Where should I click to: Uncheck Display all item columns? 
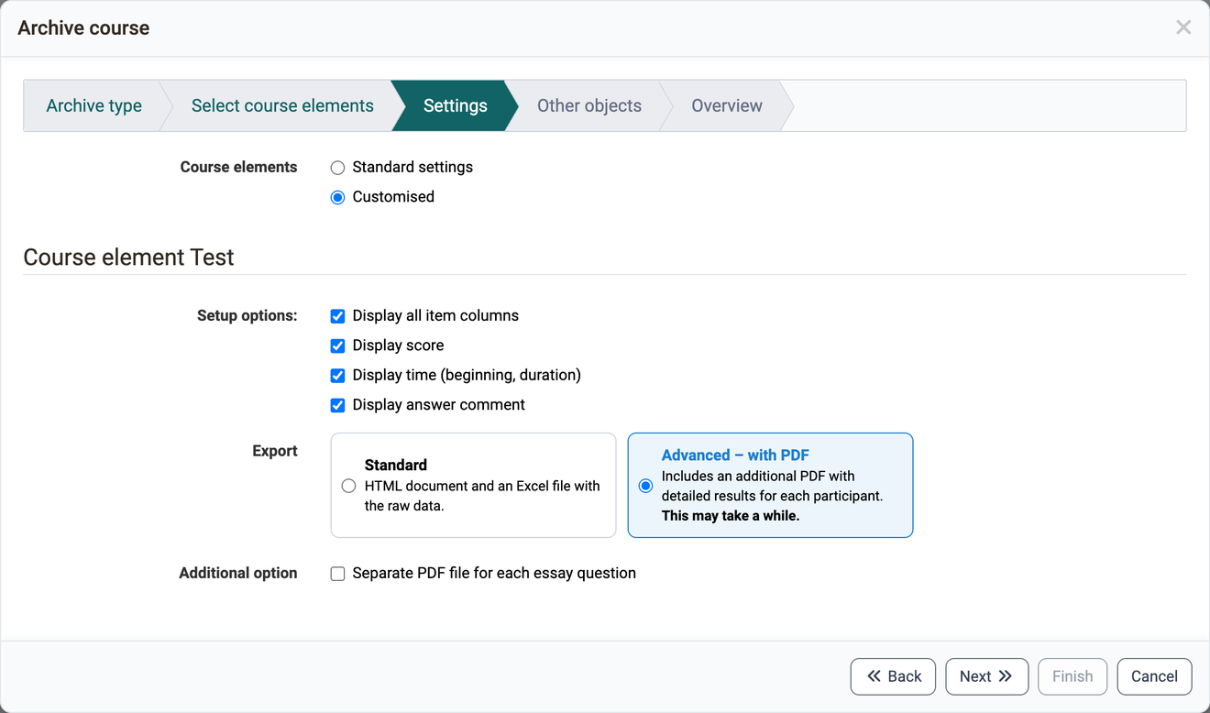(337, 316)
